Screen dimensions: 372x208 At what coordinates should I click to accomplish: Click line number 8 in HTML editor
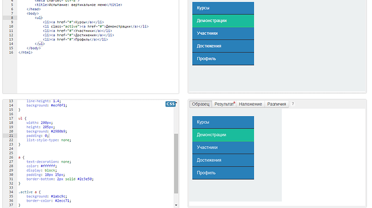click(x=12, y=18)
